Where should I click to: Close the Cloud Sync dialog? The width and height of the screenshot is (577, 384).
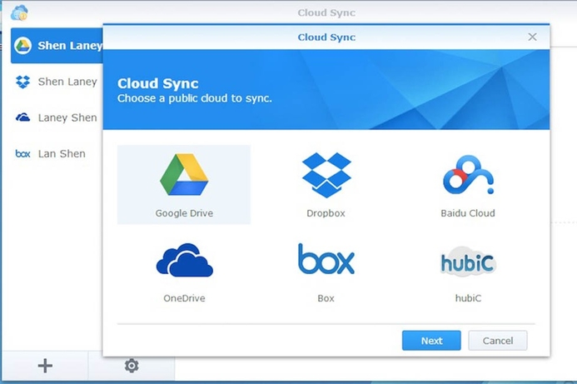532,37
